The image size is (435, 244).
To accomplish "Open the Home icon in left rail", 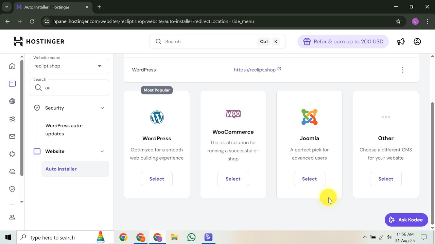I will coord(12,66).
